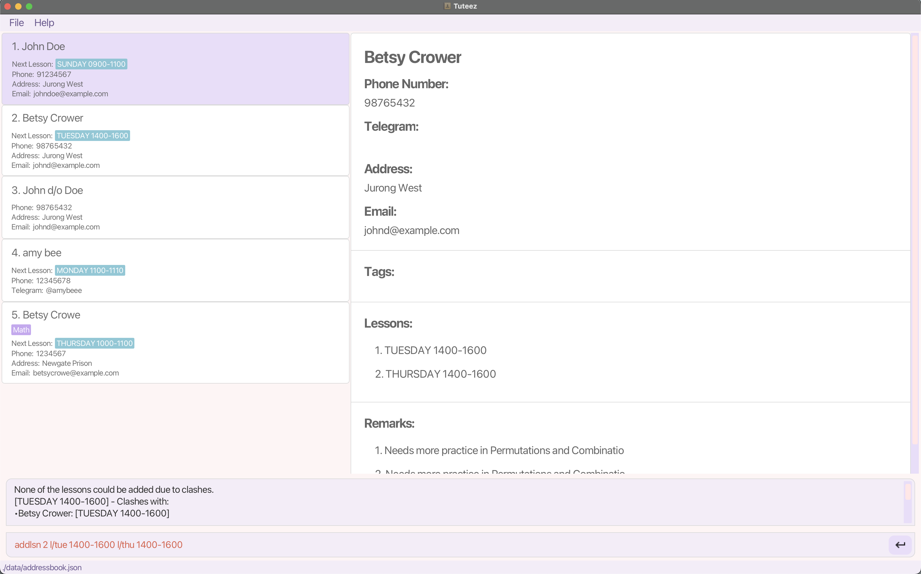Click the Math tag on Betsy Crowe
This screenshot has width=921, height=574.
(21, 330)
